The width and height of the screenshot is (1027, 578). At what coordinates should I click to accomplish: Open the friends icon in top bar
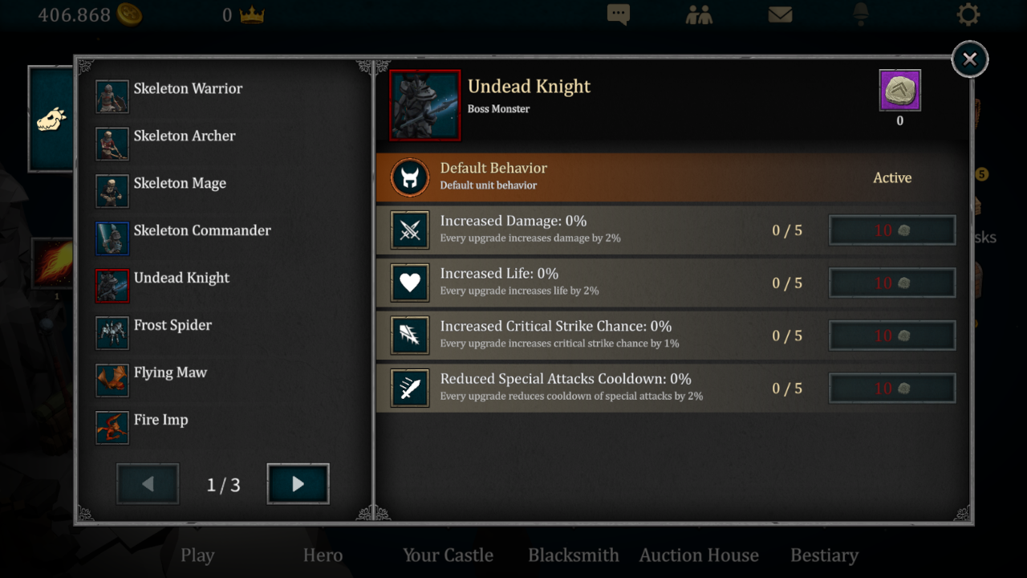pos(700,14)
